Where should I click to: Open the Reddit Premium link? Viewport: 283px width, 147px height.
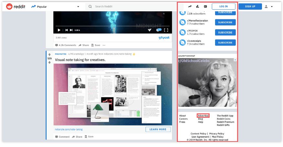click(226, 122)
